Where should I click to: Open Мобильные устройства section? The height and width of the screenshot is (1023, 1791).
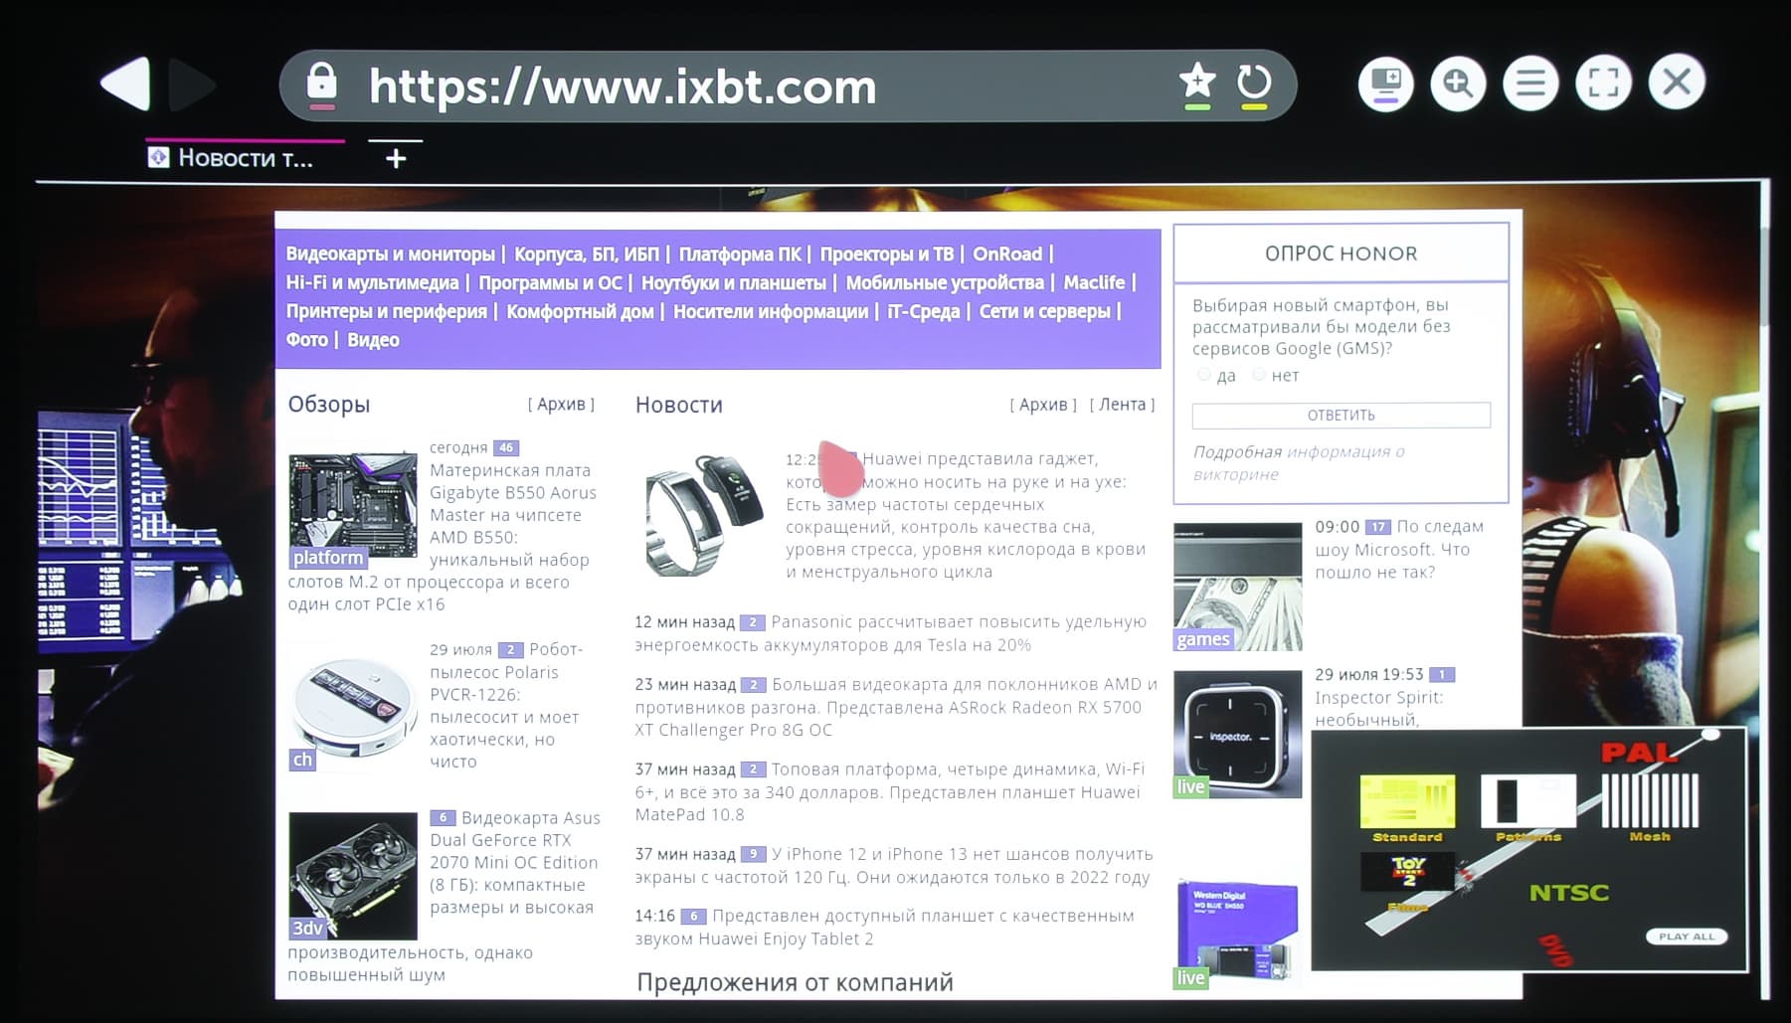point(945,283)
